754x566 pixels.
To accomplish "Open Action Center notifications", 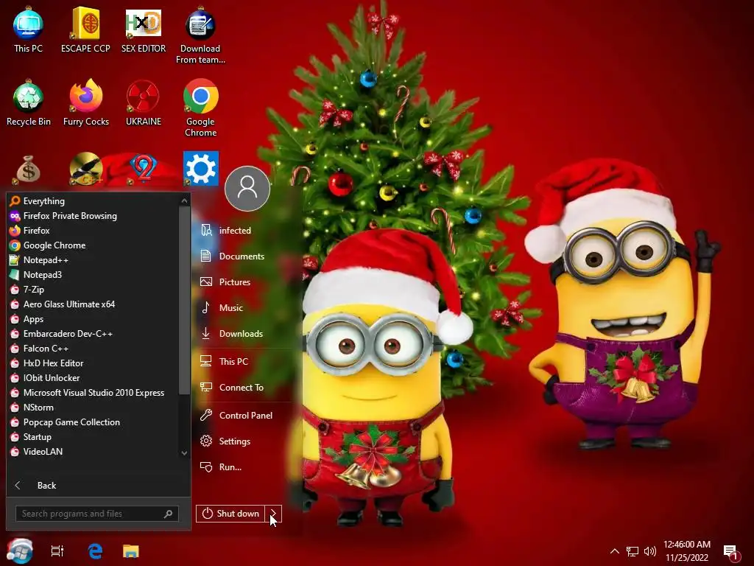I will [731, 552].
